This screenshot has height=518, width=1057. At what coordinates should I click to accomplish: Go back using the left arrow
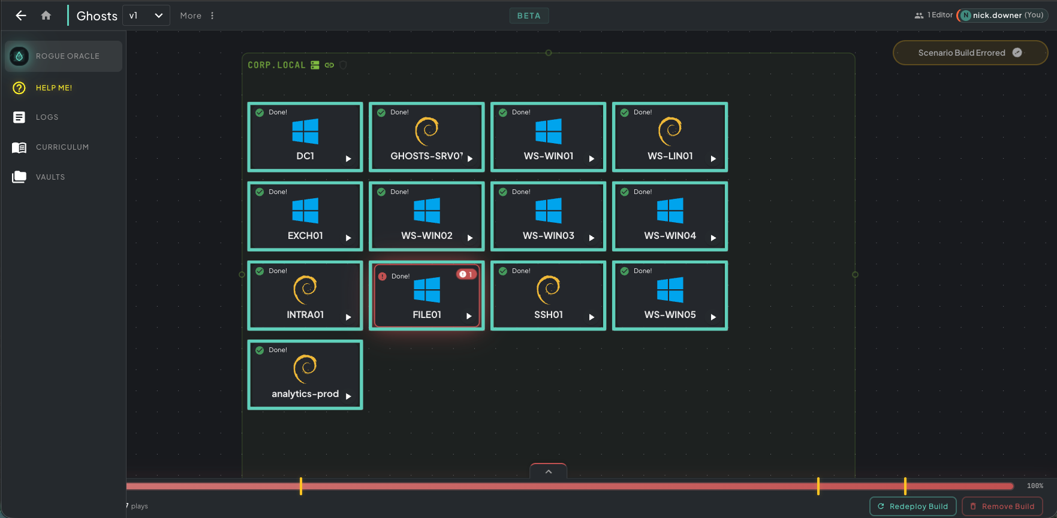21,16
